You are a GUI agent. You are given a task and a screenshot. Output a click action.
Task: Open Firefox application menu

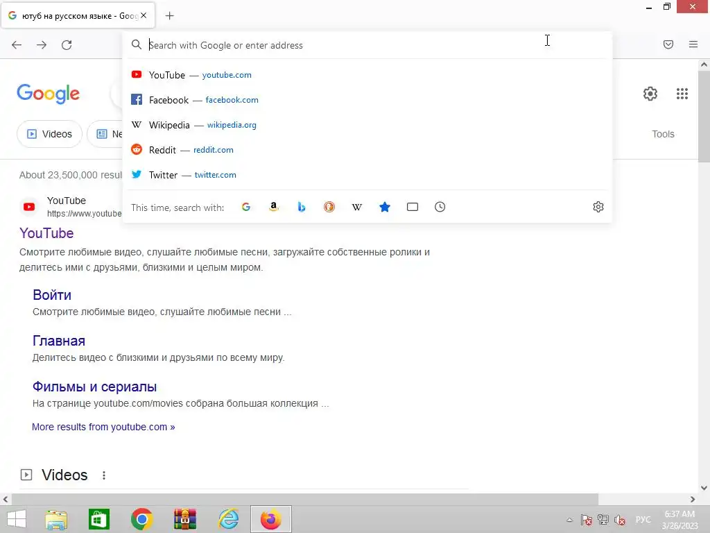point(693,44)
